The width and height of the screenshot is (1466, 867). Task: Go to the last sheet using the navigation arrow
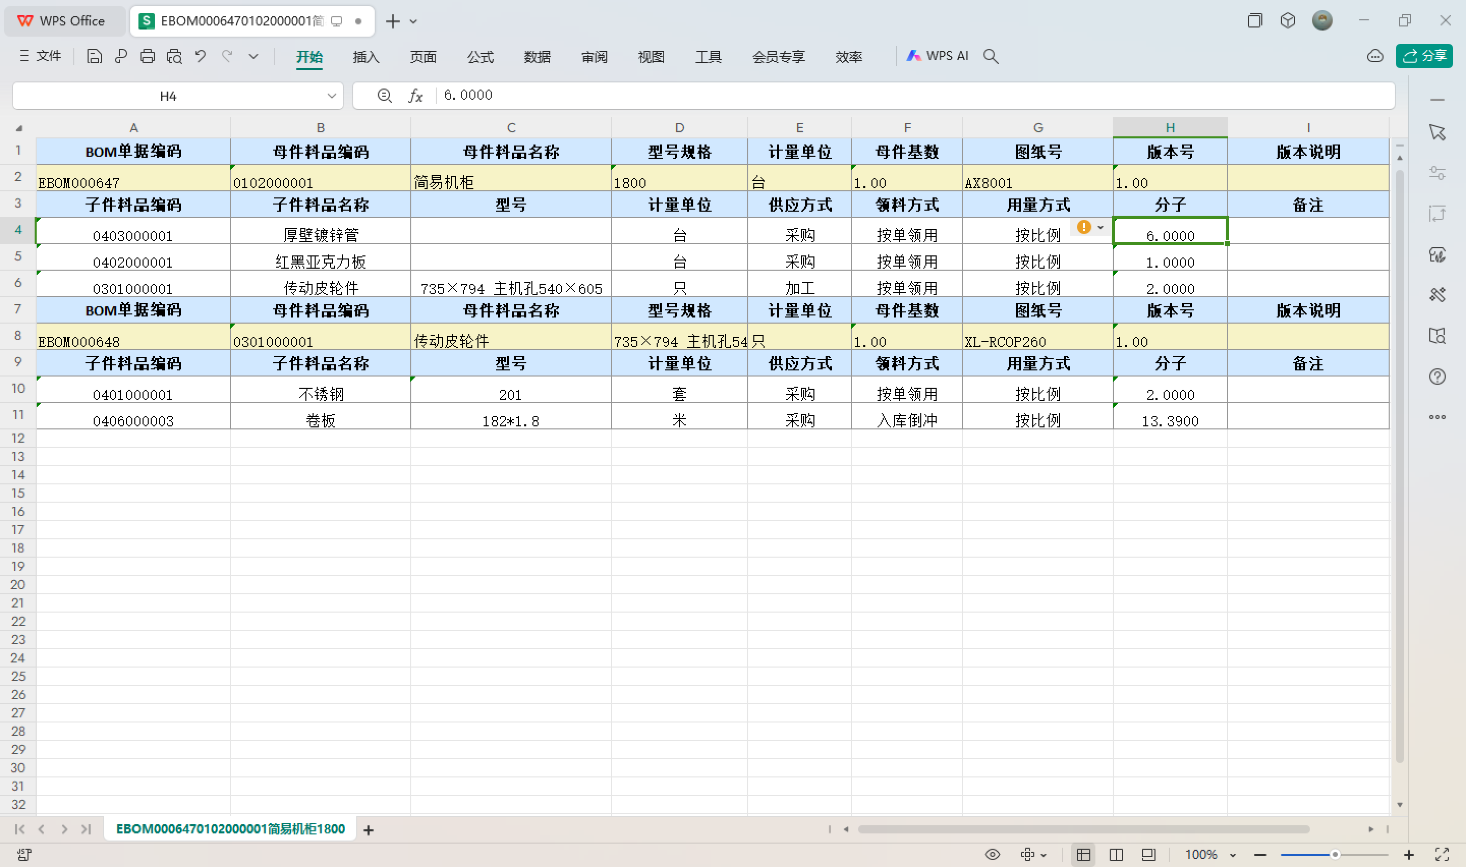tap(86, 829)
